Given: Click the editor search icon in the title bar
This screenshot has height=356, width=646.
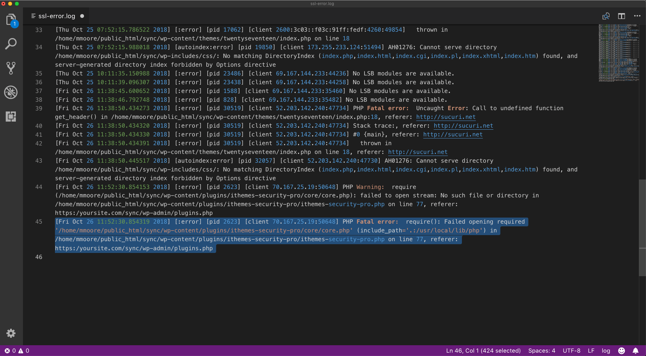Looking at the screenshot, I should (606, 16).
